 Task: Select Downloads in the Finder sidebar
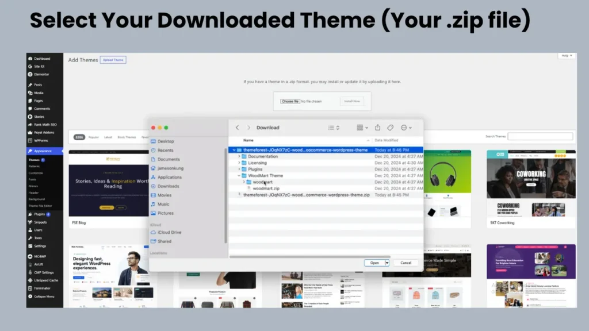pyautogui.click(x=168, y=186)
